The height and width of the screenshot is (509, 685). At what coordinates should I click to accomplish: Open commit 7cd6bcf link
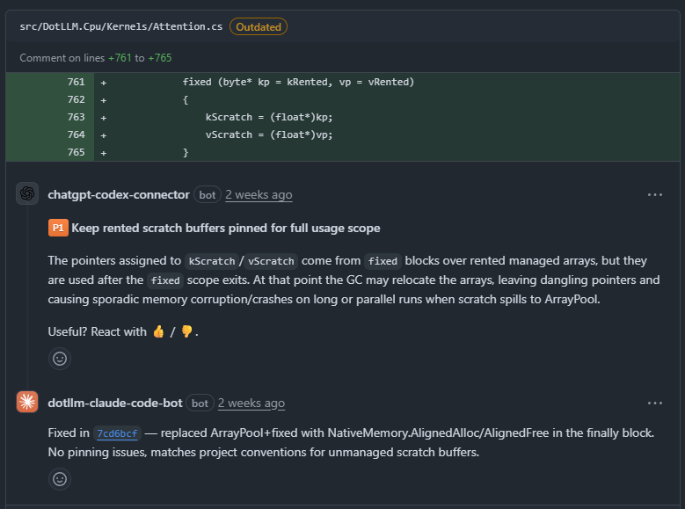coord(116,434)
